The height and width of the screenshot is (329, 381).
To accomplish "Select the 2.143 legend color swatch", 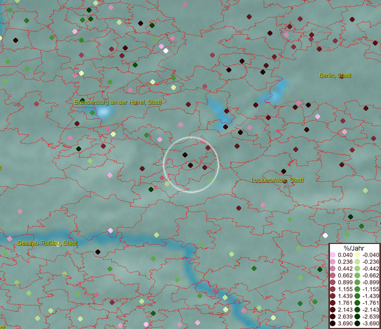I will [x=333, y=310].
